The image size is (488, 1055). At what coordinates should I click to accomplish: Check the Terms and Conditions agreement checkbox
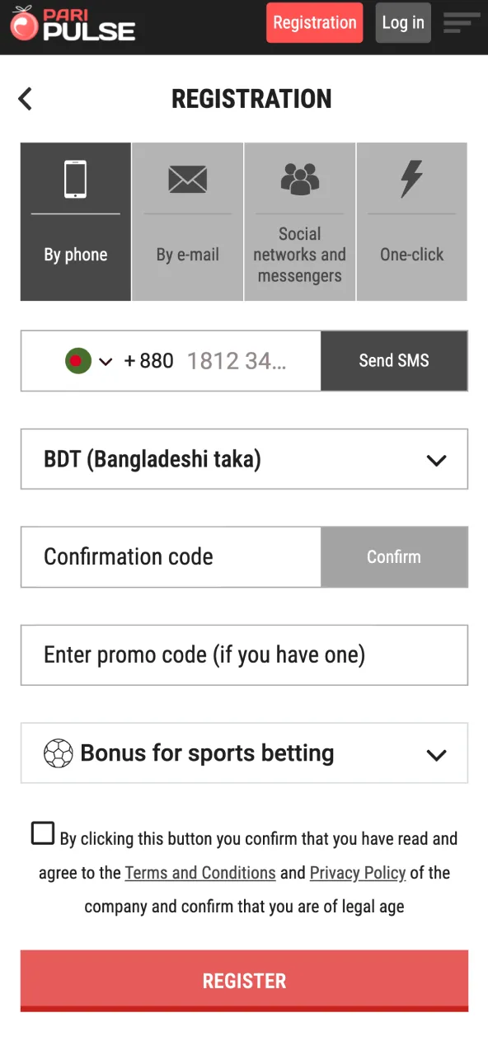point(42,833)
